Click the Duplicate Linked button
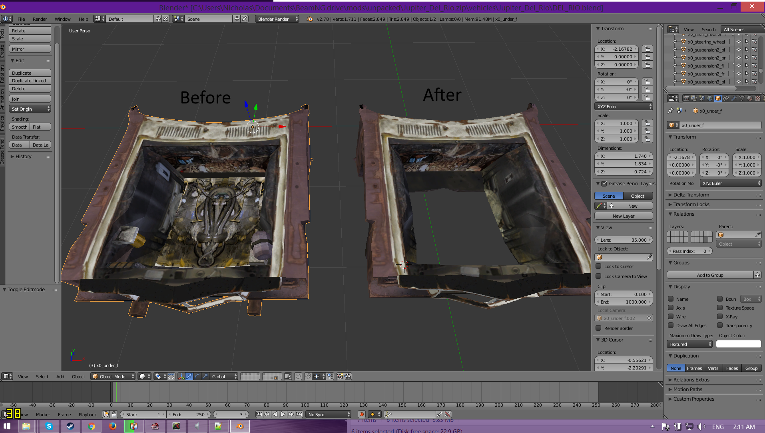This screenshot has height=433, width=765. click(30, 81)
